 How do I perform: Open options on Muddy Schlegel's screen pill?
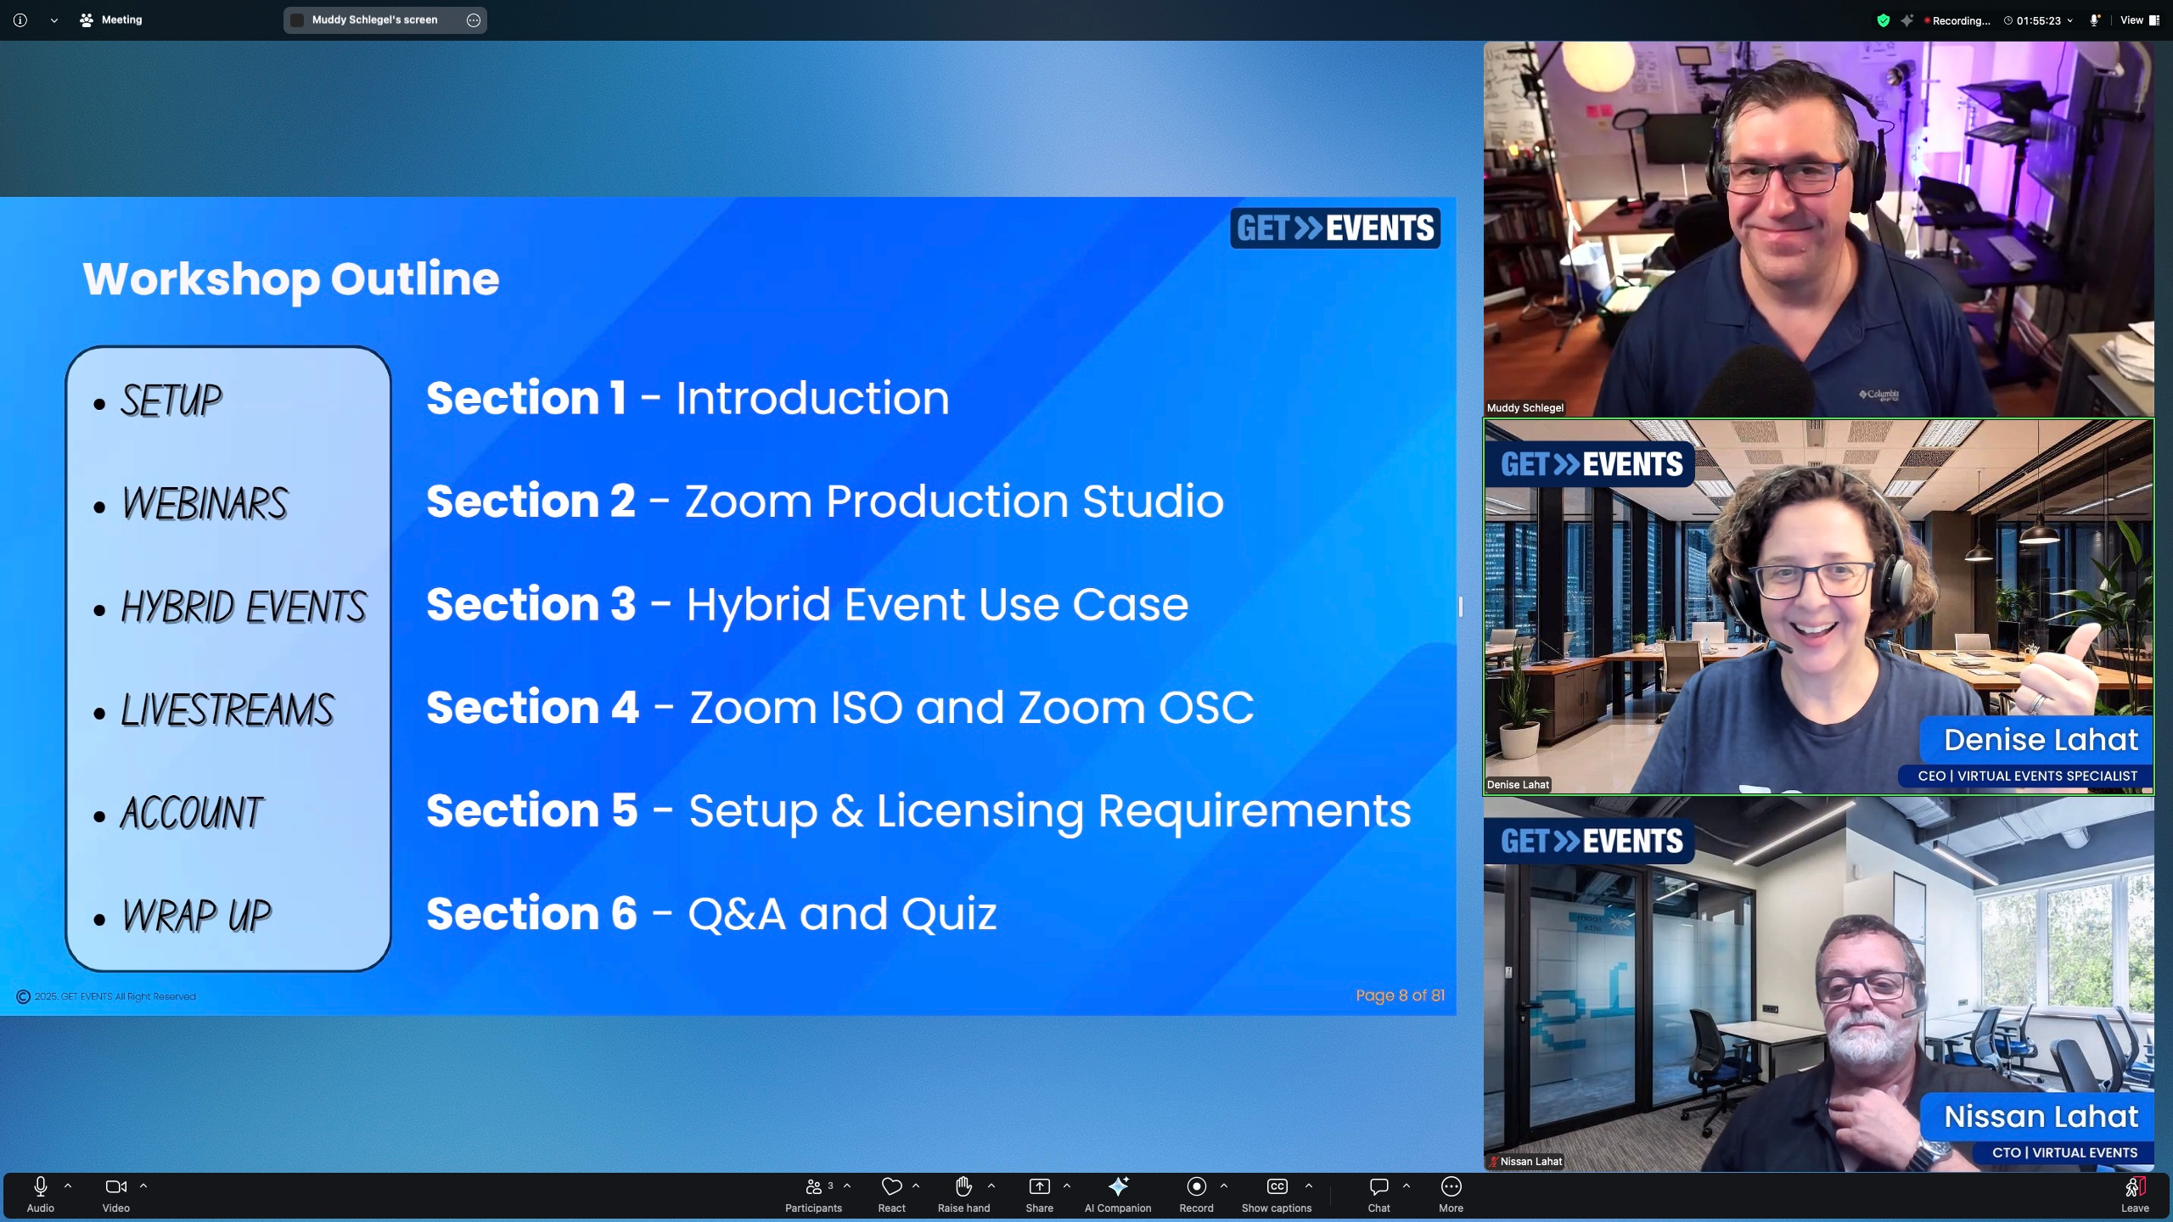(473, 20)
